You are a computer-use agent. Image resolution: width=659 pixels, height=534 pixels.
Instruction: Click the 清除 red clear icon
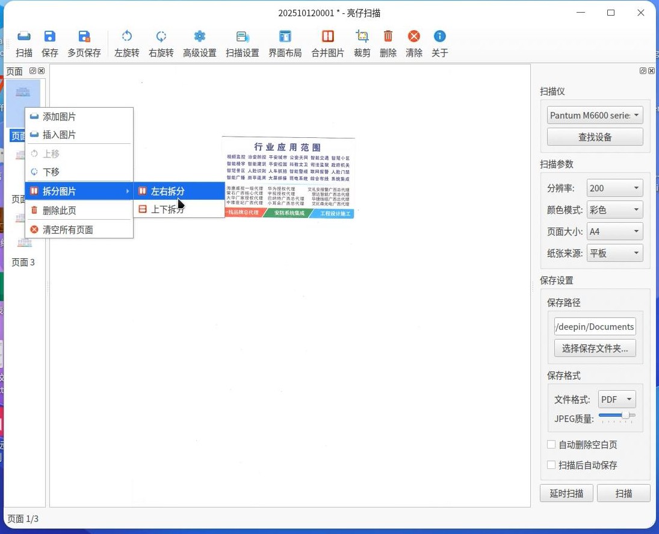[414, 37]
